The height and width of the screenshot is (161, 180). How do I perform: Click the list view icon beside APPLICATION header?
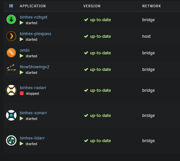(x=11, y=6)
